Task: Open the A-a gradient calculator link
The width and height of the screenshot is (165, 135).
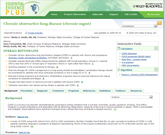Action: point(127,62)
